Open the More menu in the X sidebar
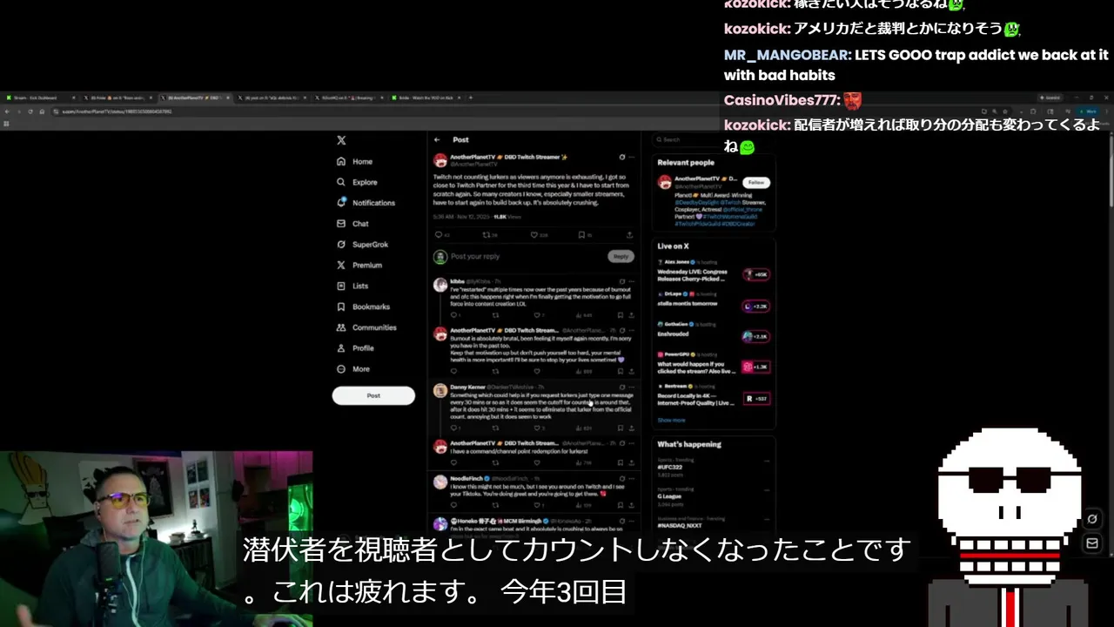1114x627 pixels. point(353,369)
